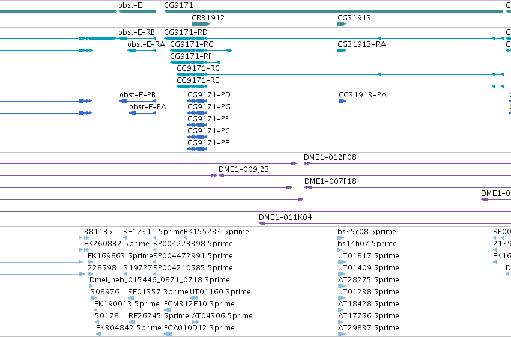The width and height of the screenshot is (511, 337).
Task: Click EST 381135 label
Action: pyautogui.click(x=98, y=232)
